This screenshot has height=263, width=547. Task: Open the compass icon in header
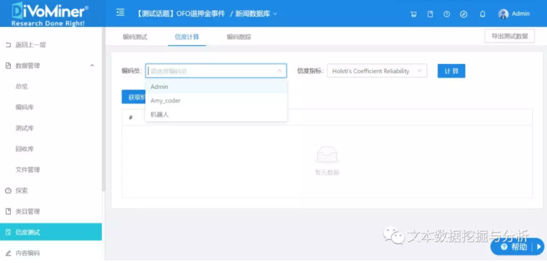click(x=464, y=14)
